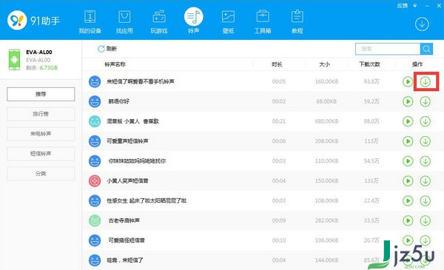Click the 131万 download count

(371, 180)
